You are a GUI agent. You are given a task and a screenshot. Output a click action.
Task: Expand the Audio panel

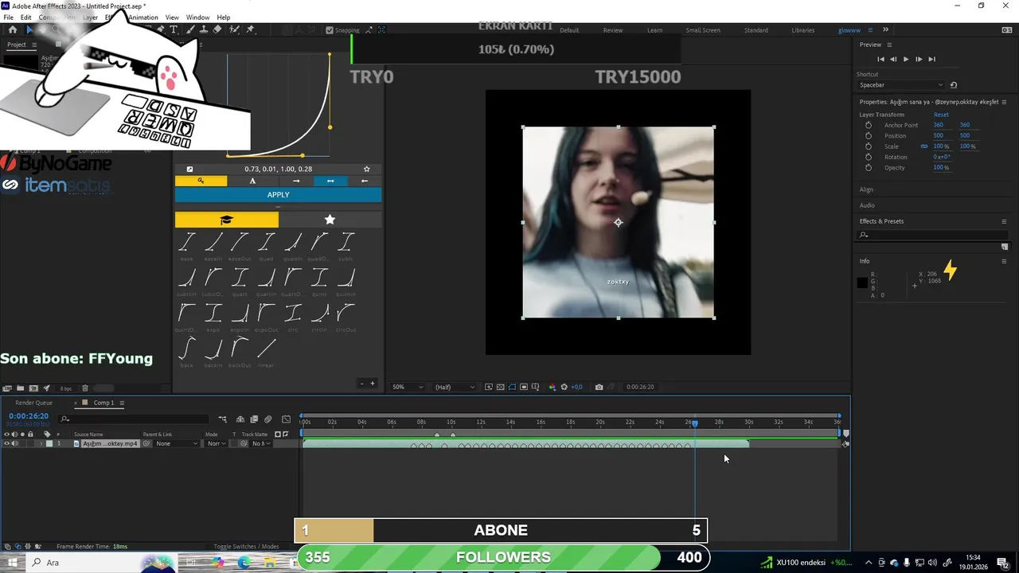point(867,205)
